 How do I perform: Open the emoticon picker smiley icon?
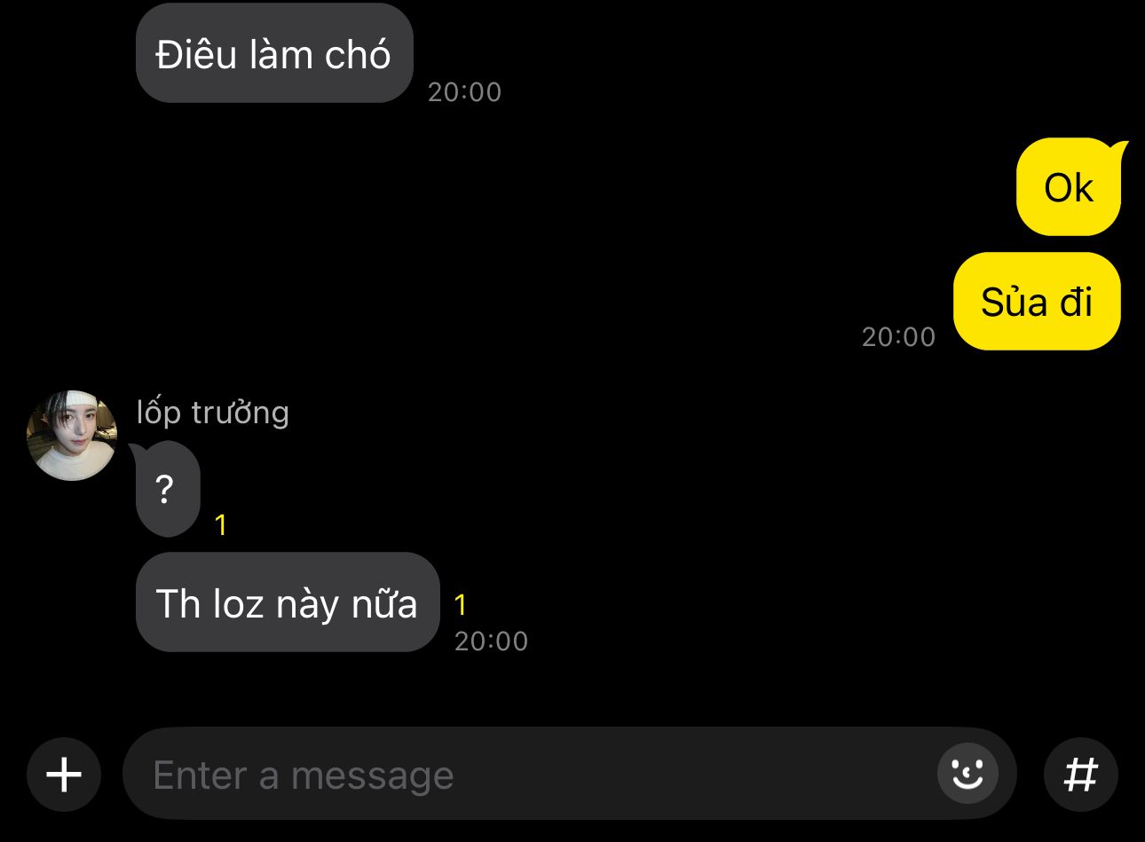[967, 774]
